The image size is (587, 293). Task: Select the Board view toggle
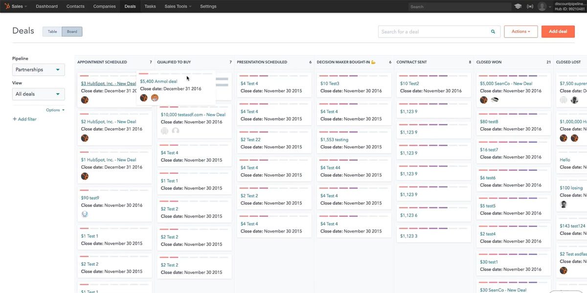point(72,32)
